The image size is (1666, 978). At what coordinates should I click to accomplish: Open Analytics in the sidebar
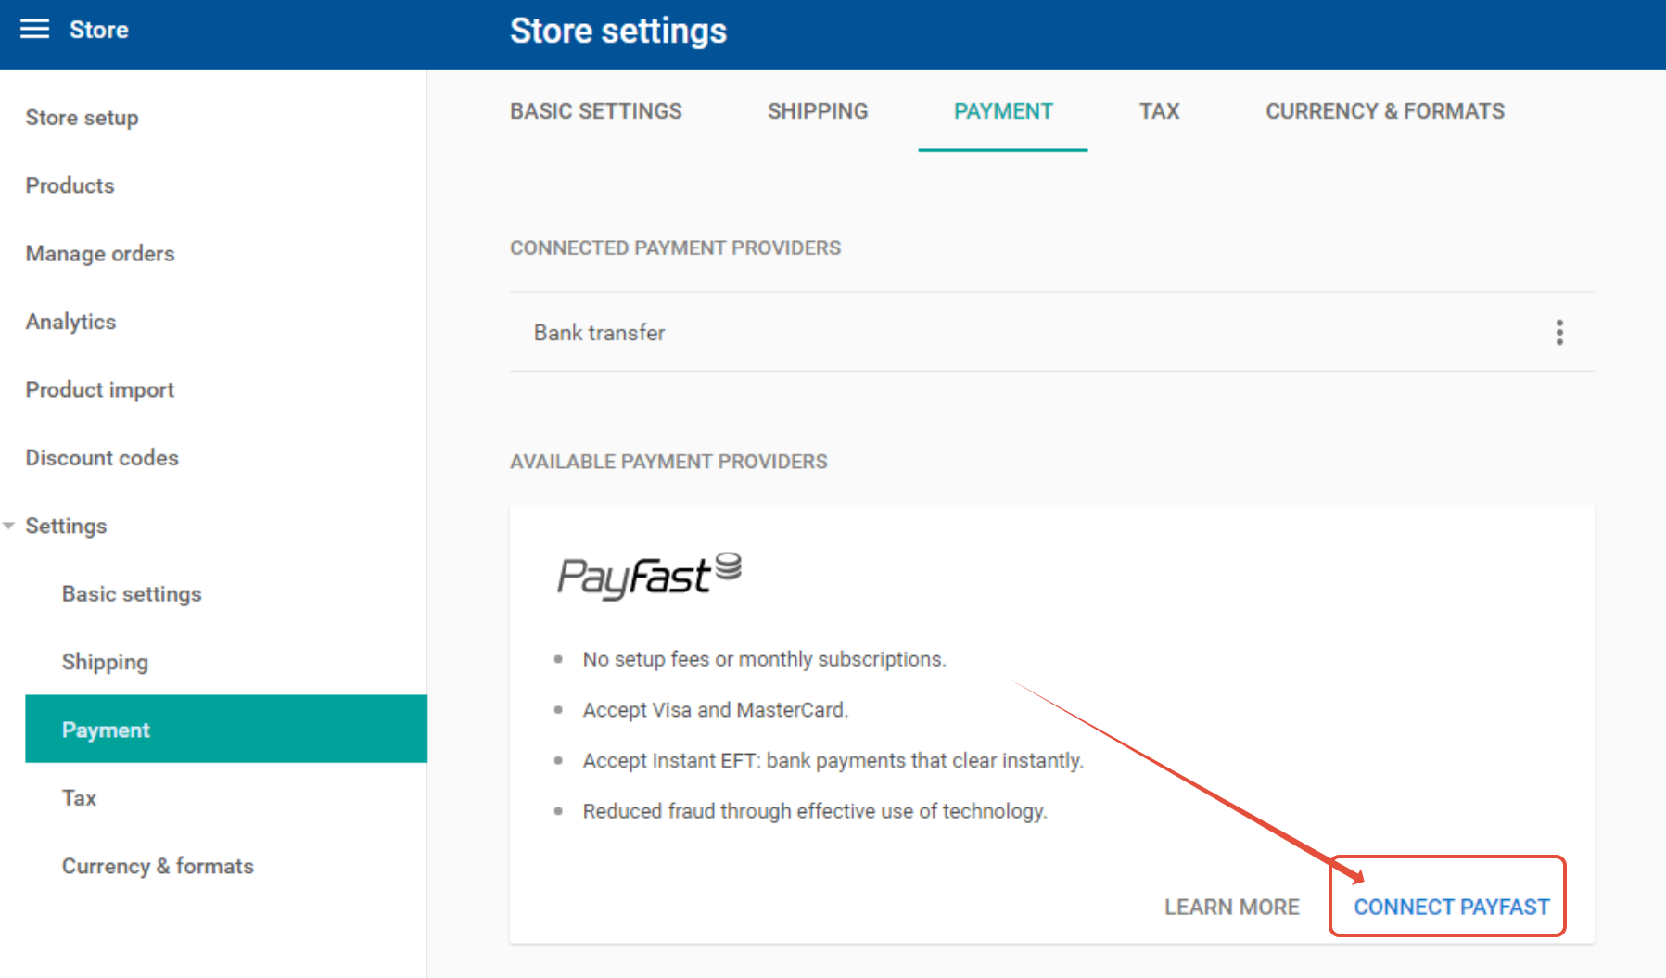click(71, 322)
